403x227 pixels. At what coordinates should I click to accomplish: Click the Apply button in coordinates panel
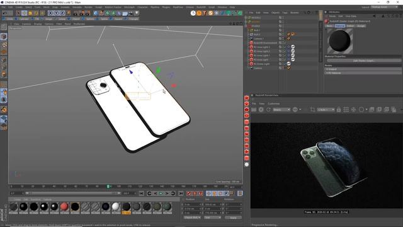[233, 218]
